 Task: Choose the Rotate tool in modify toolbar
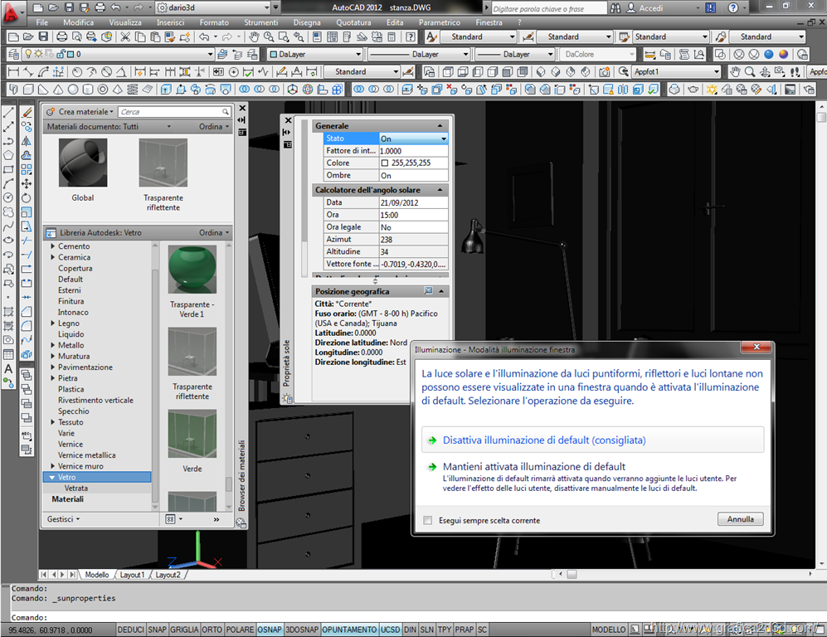27,198
